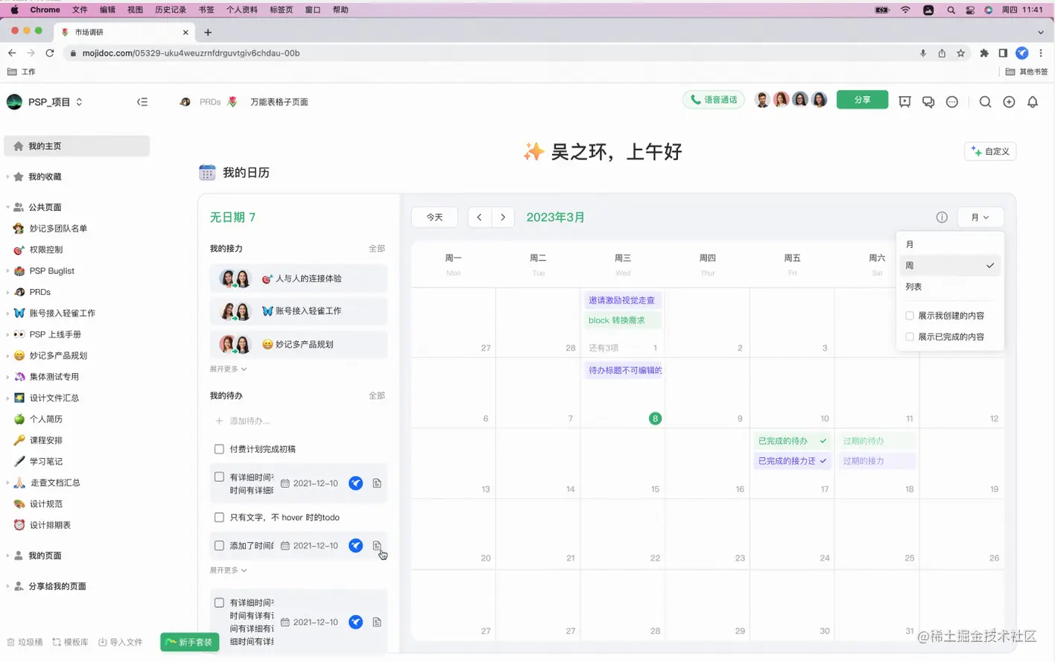The height and width of the screenshot is (662, 1055).
Task: Click 全部 link beside 我的接力
Action: [377, 249]
